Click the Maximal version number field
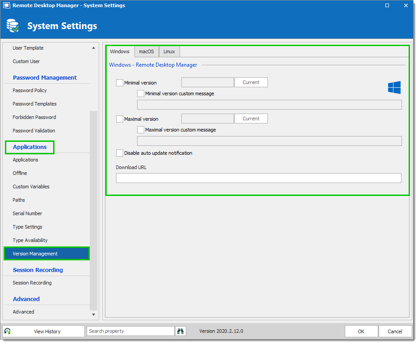 pos(207,119)
